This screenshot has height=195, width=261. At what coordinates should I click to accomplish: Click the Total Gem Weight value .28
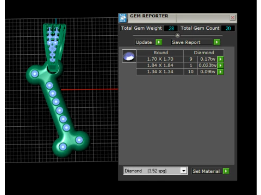(x=171, y=28)
